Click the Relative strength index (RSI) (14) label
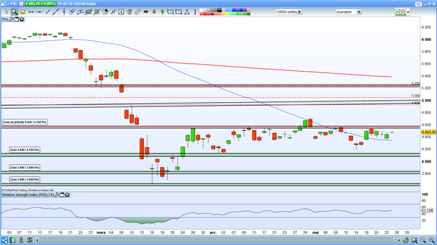The width and height of the screenshot is (437, 245). pos(28,195)
